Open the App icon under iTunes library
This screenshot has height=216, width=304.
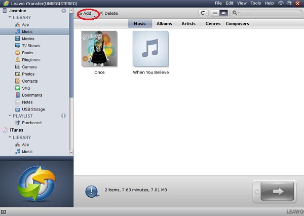point(18,145)
